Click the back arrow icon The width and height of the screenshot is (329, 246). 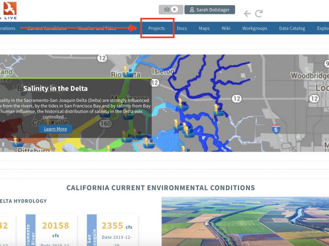(x=247, y=14)
